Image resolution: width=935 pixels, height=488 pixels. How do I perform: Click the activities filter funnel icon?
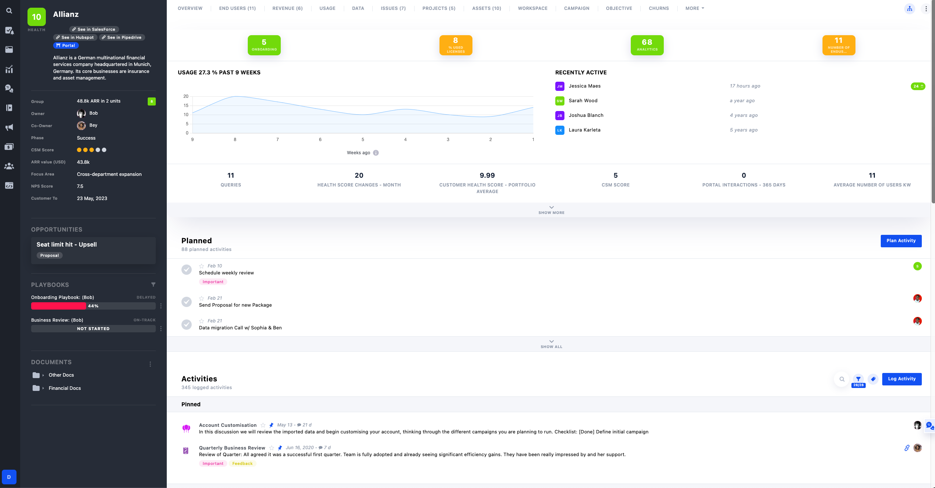pyautogui.click(x=858, y=379)
